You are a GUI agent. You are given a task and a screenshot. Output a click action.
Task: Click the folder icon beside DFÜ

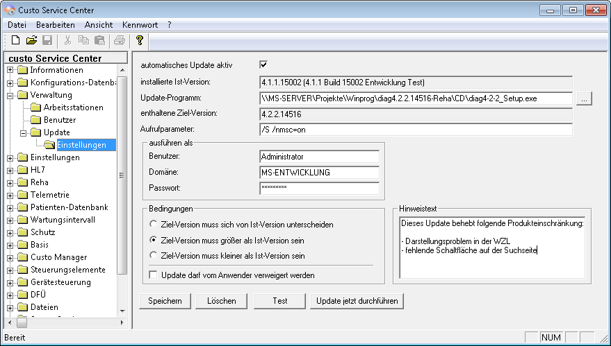coord(23,294)
